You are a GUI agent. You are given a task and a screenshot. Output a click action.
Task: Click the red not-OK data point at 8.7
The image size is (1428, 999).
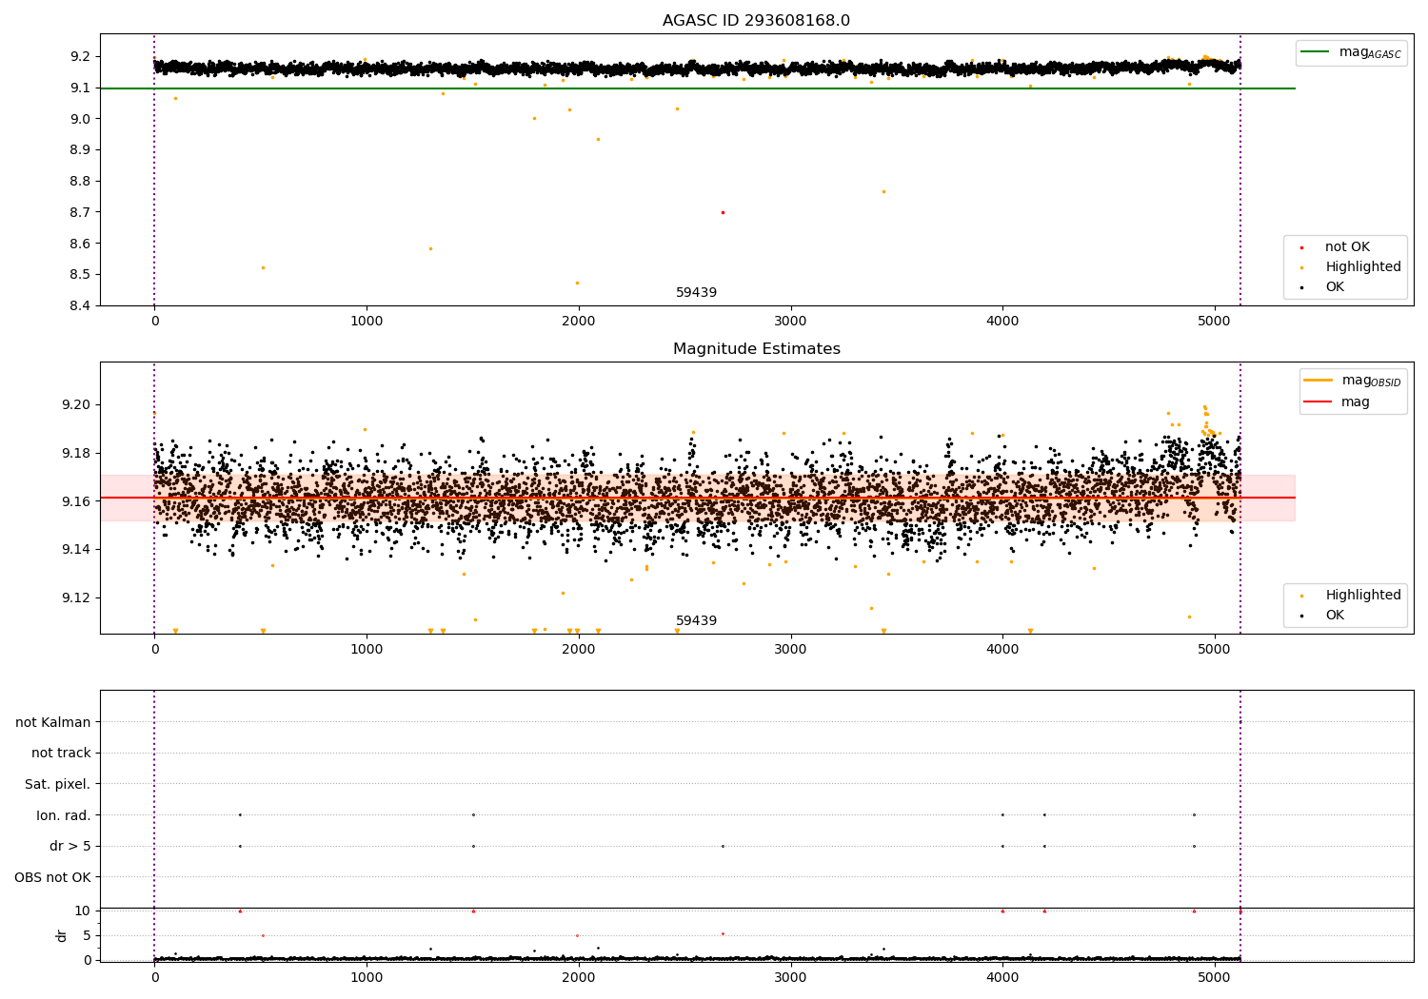coord(723,212)
